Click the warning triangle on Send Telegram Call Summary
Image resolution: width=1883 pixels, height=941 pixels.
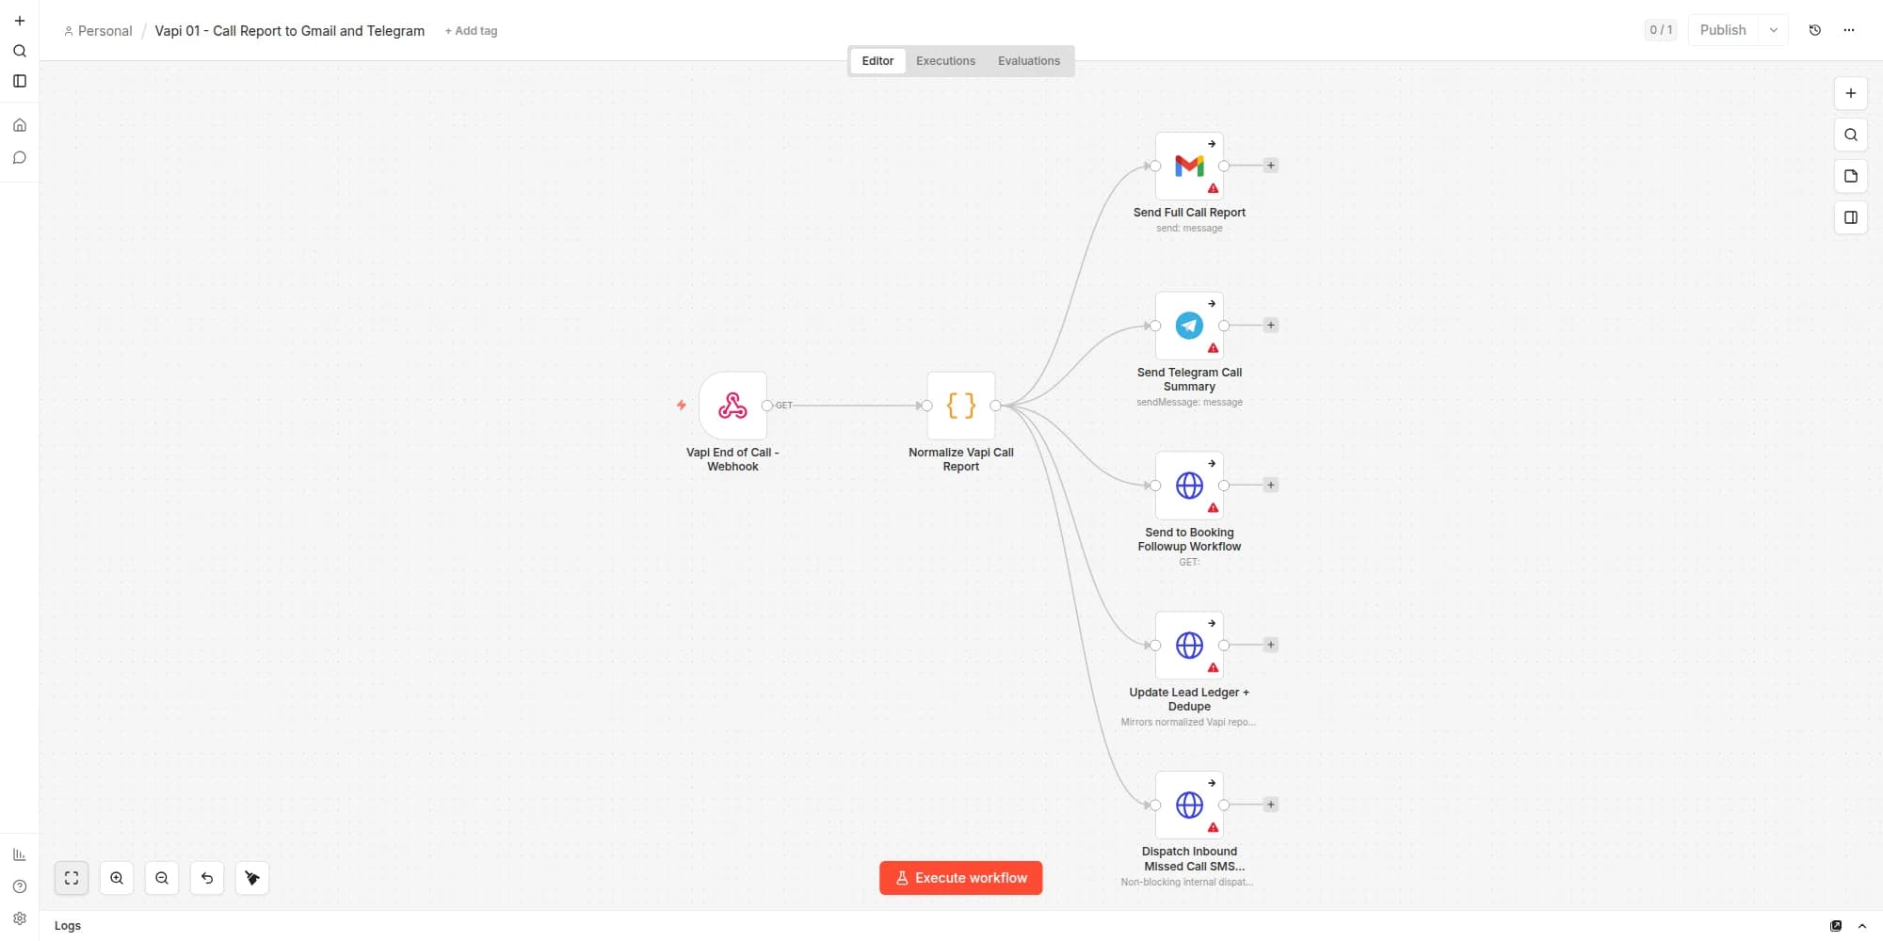[x=1213, y=348]
